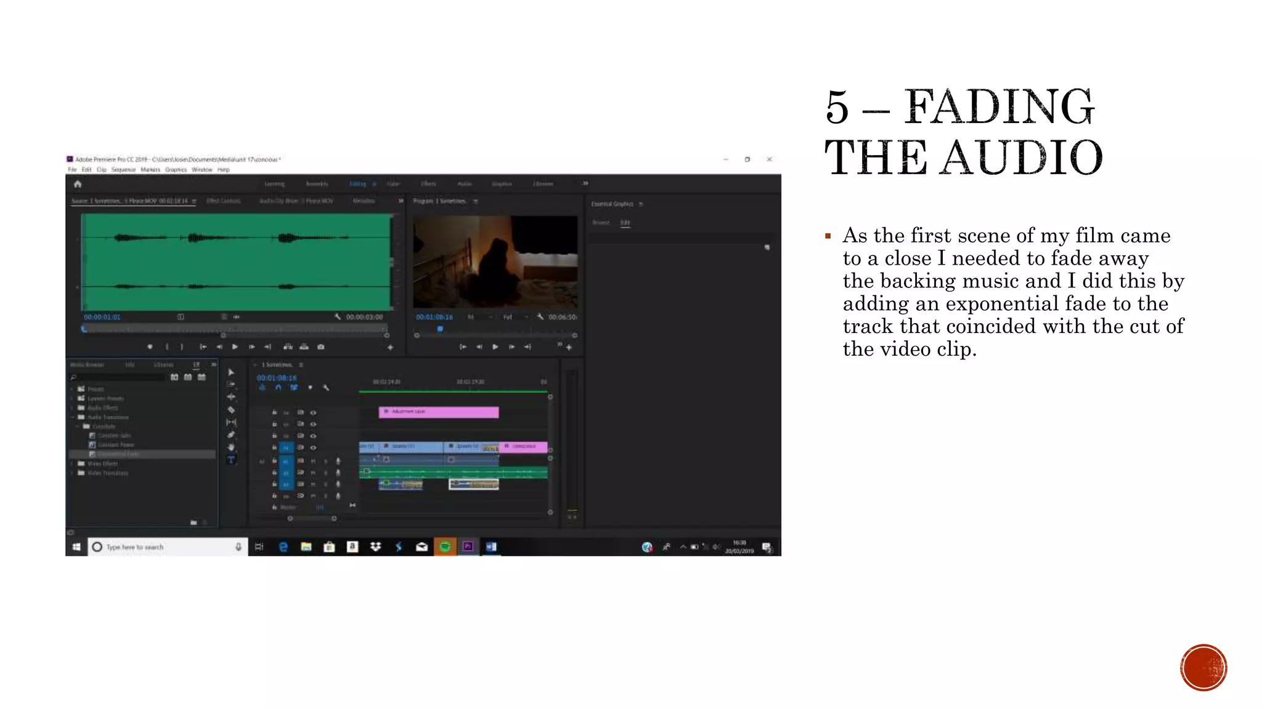Open the Markers menu
The height and width of the screenshot is (709, 1262).
[x=150, y=170]
